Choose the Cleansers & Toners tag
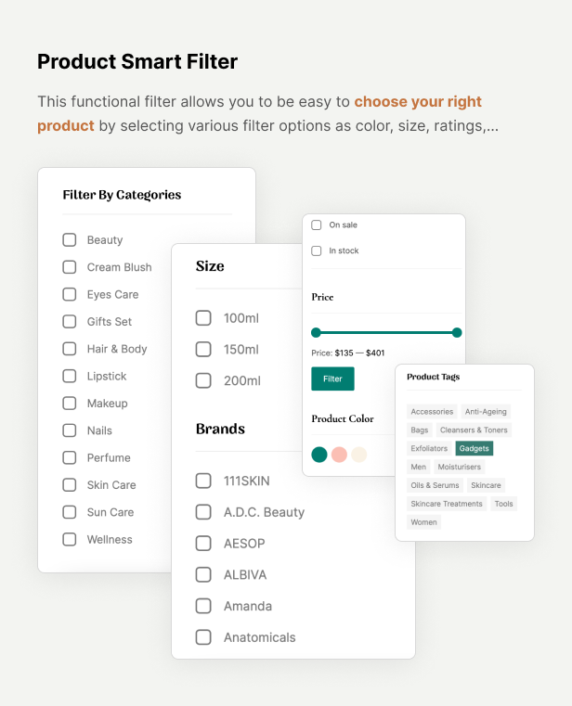The image size is (572, 706). pos(474,430)
